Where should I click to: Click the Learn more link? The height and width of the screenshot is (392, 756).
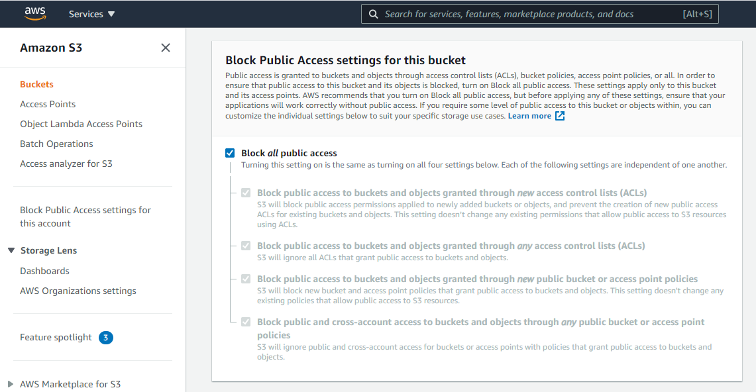[x=529, y=116]
